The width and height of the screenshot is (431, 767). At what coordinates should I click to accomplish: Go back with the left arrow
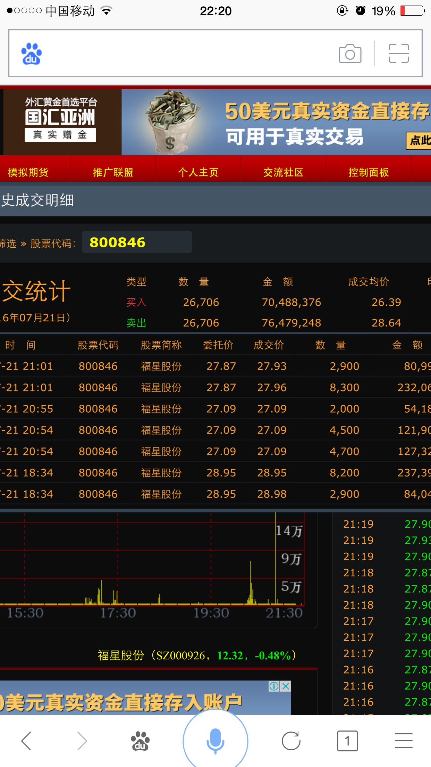pos(27,741)
